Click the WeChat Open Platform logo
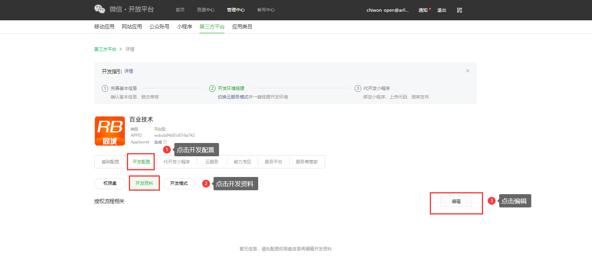Image resolution: width=592 pixels, height=268 pixels. point(124,9)
